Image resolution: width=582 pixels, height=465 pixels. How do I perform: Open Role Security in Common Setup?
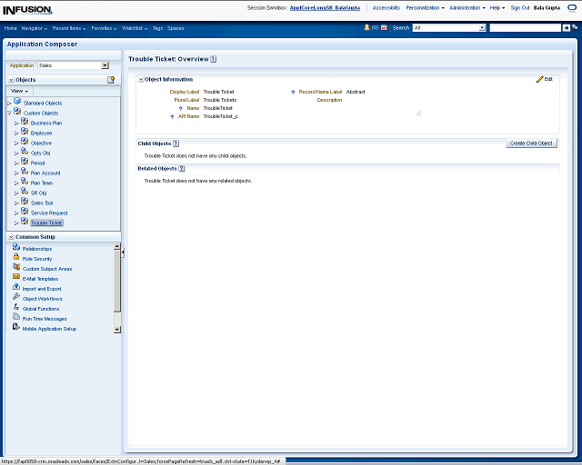tap(36, 259)
